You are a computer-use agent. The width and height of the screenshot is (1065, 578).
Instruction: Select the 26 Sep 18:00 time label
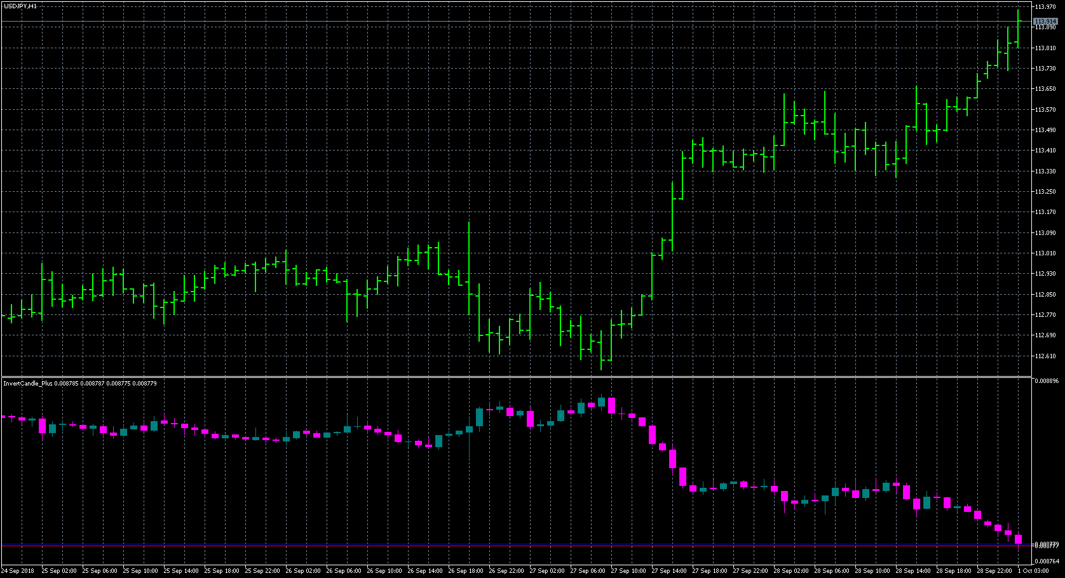click(465, 571)
